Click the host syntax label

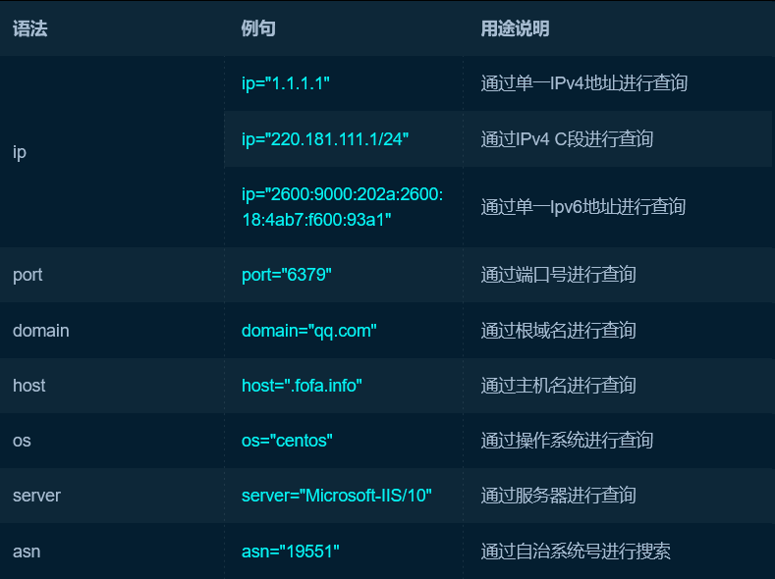(x=29, y=386)
